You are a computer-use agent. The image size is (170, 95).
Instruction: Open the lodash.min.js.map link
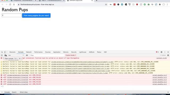[x=80, y=69]
